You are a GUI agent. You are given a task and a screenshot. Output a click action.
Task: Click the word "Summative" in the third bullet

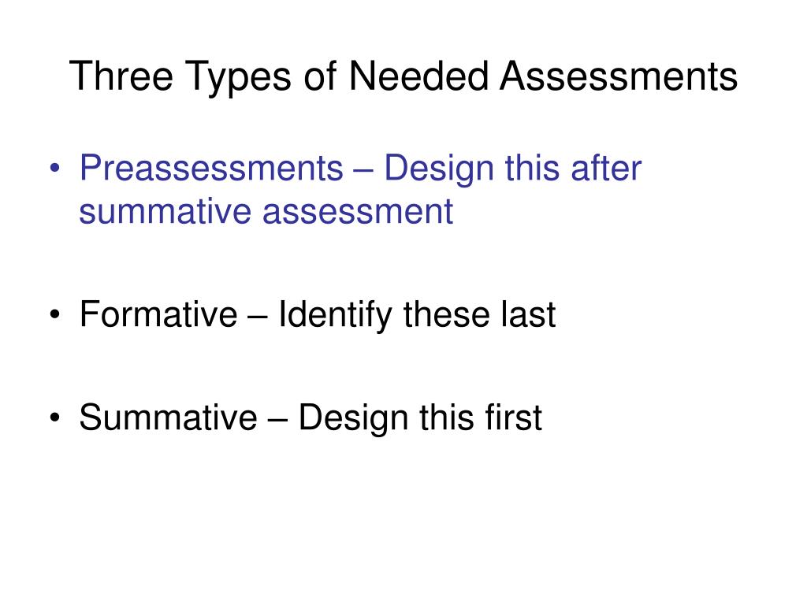[x=169, y=417]
